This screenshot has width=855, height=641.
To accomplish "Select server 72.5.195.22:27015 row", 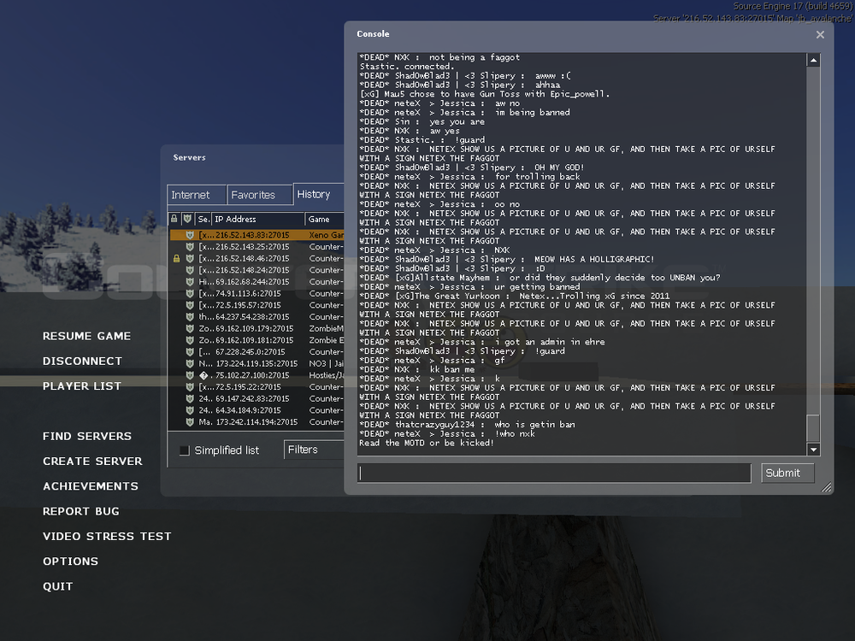I will pyautogui.click(x=256, y=387).
